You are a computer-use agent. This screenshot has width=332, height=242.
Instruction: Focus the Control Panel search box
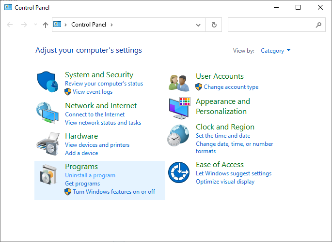click(x=277, y=25)
